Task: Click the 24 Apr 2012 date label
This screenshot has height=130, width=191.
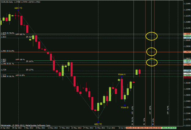Action: pos(5,128)
